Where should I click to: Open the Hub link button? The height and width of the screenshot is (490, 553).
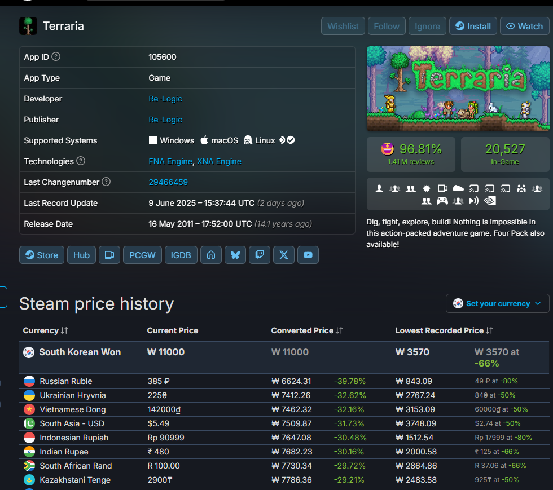click(x=81, y=255)
